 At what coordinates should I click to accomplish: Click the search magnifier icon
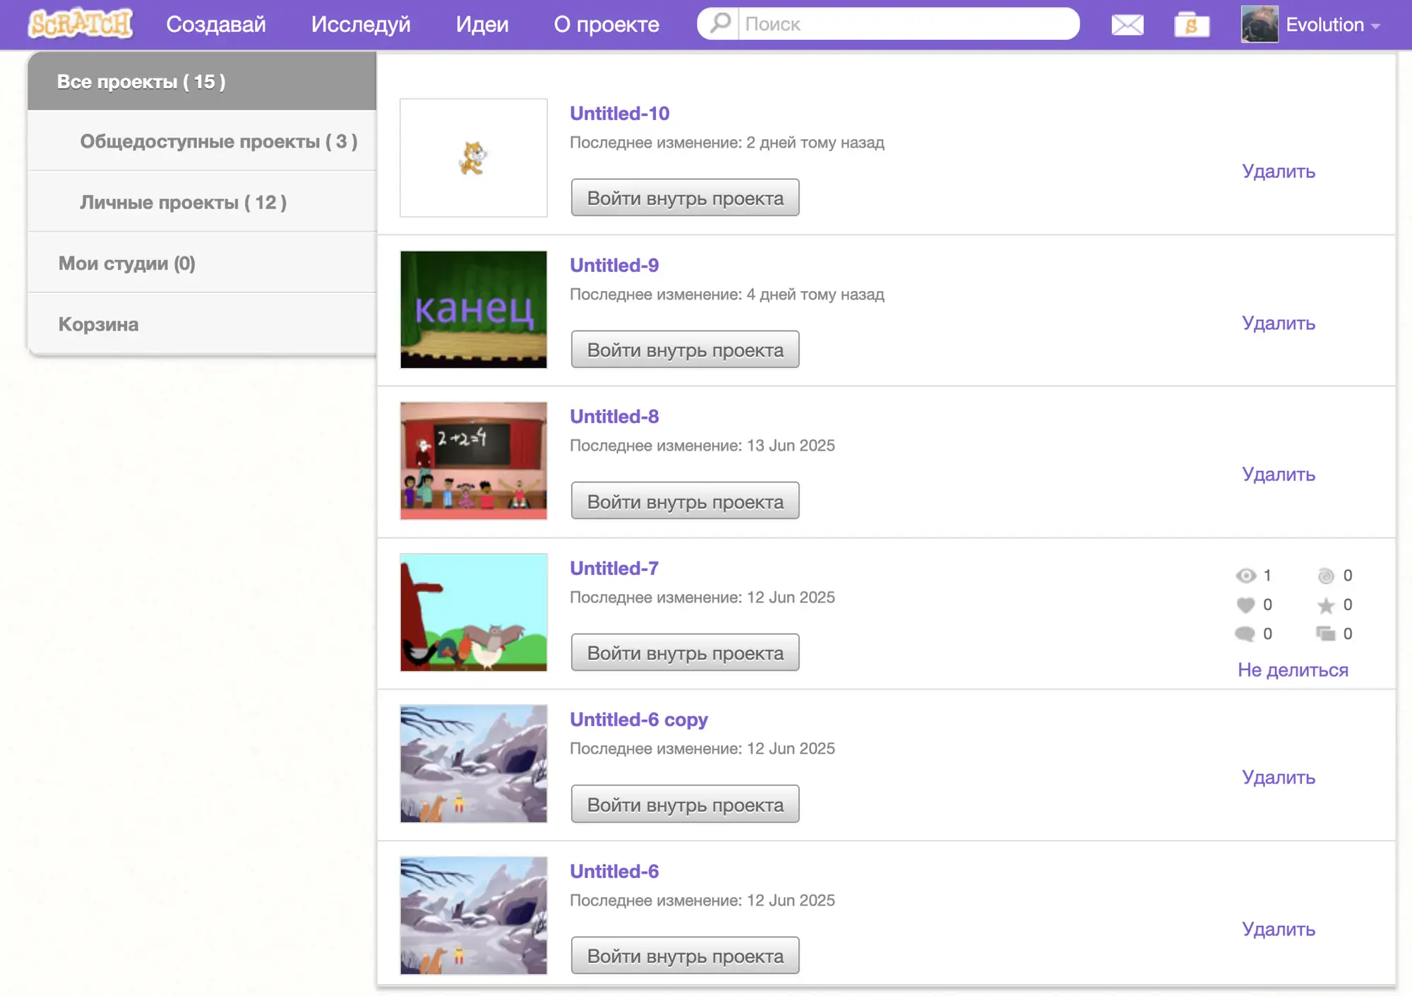pos(719,23)
